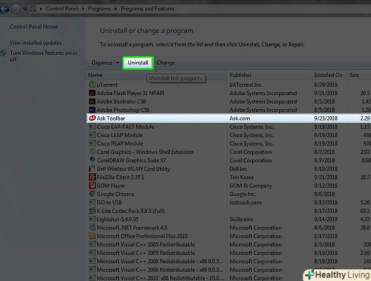Open View installed updates link

pyautogui.click(x=36, y=43)
